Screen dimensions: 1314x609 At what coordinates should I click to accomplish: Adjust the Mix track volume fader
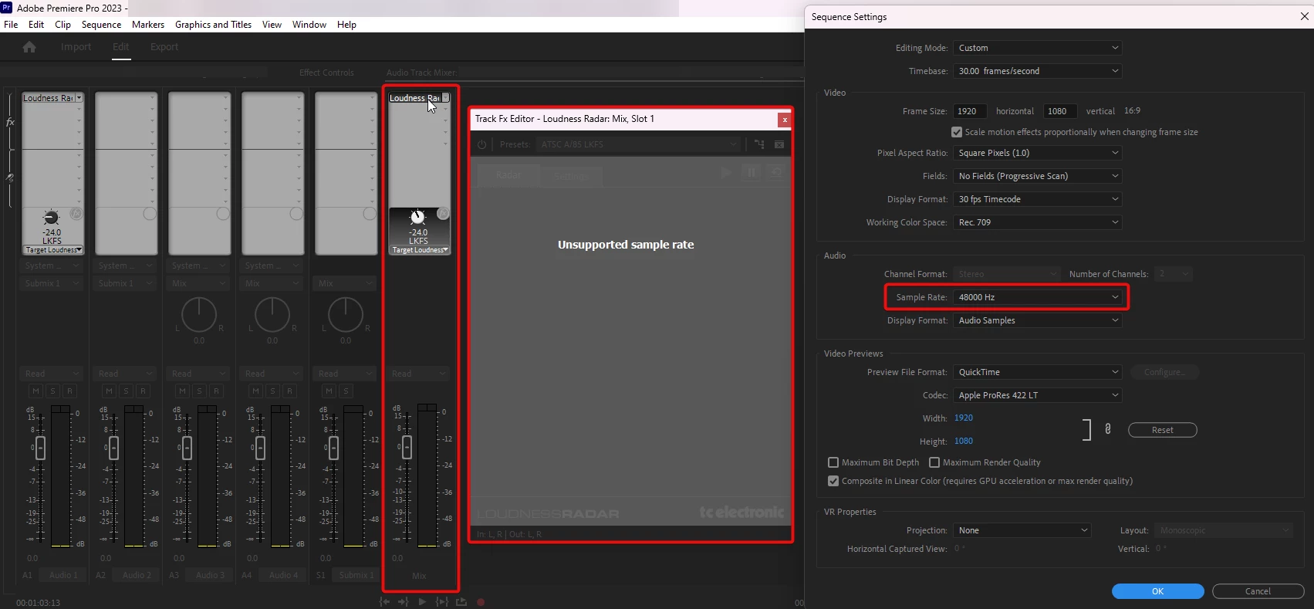click(x=407, y=447)
